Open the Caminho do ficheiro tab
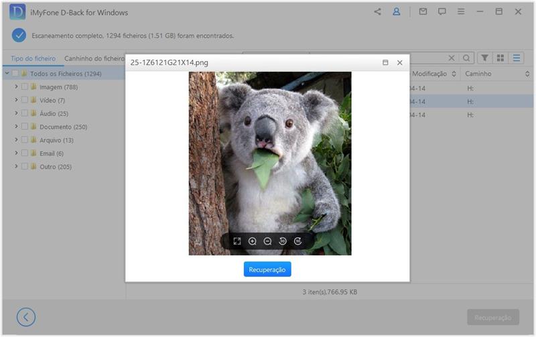 coord(94,59)
